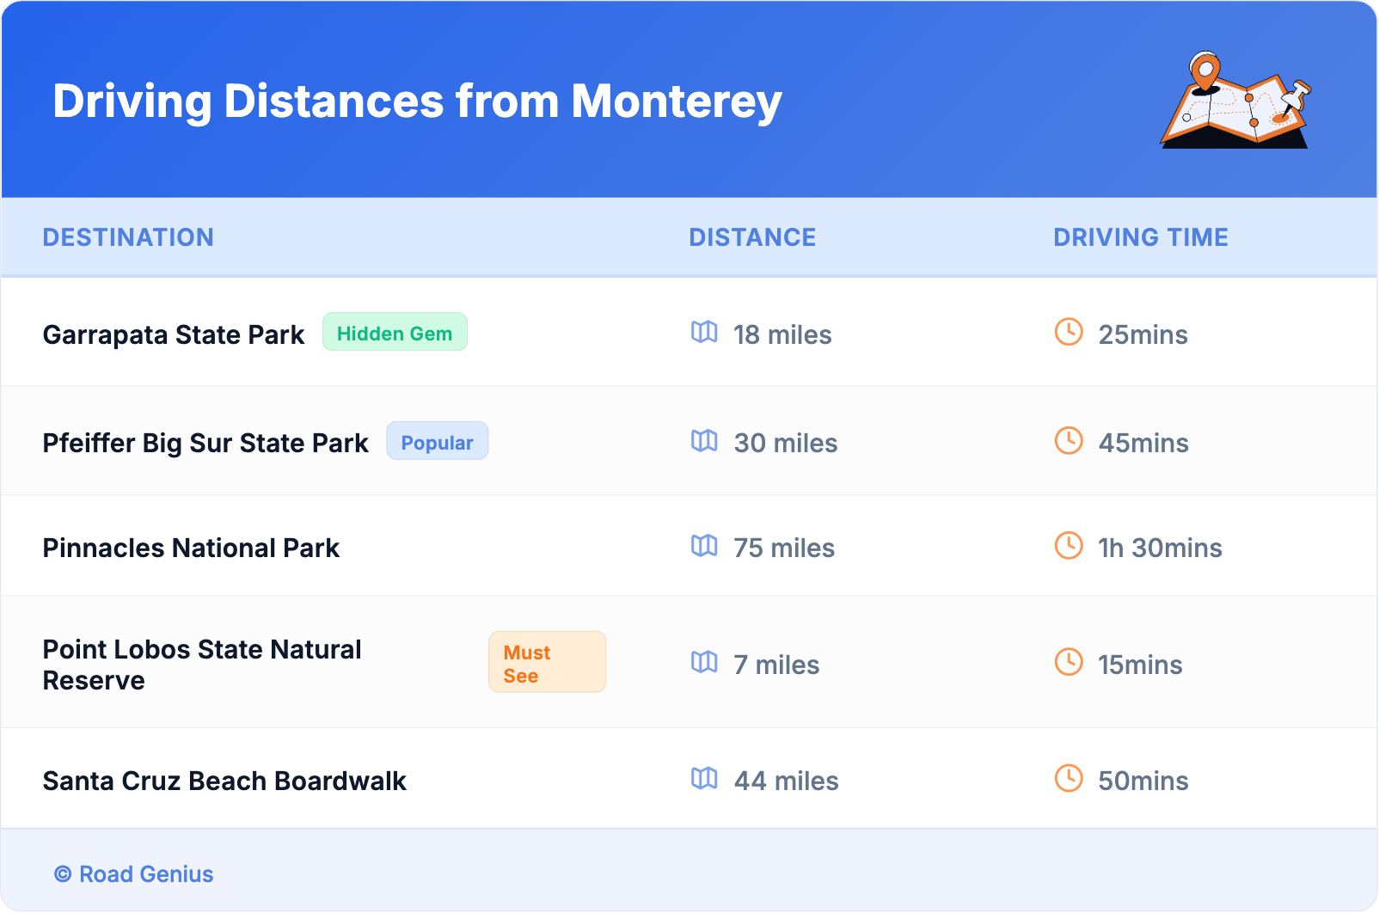Click the Destination column header
The width and height of the screenshot is (1379, 913).
[128, 237]
